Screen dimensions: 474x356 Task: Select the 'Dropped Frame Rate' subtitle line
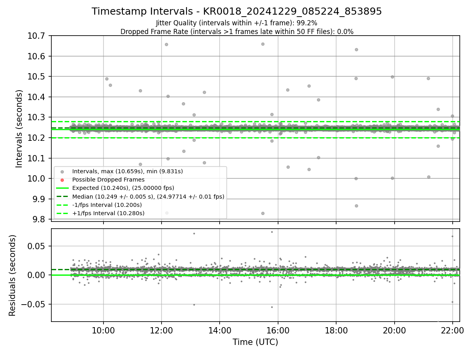pos(237,32)
